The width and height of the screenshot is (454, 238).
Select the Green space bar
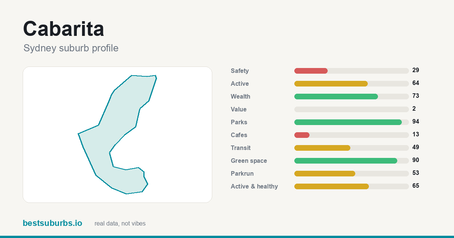click(351, 161)
